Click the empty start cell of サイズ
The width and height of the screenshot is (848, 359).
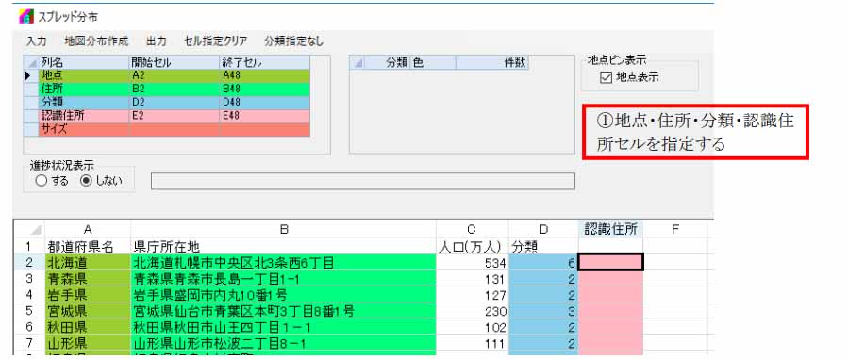point(175,130)
